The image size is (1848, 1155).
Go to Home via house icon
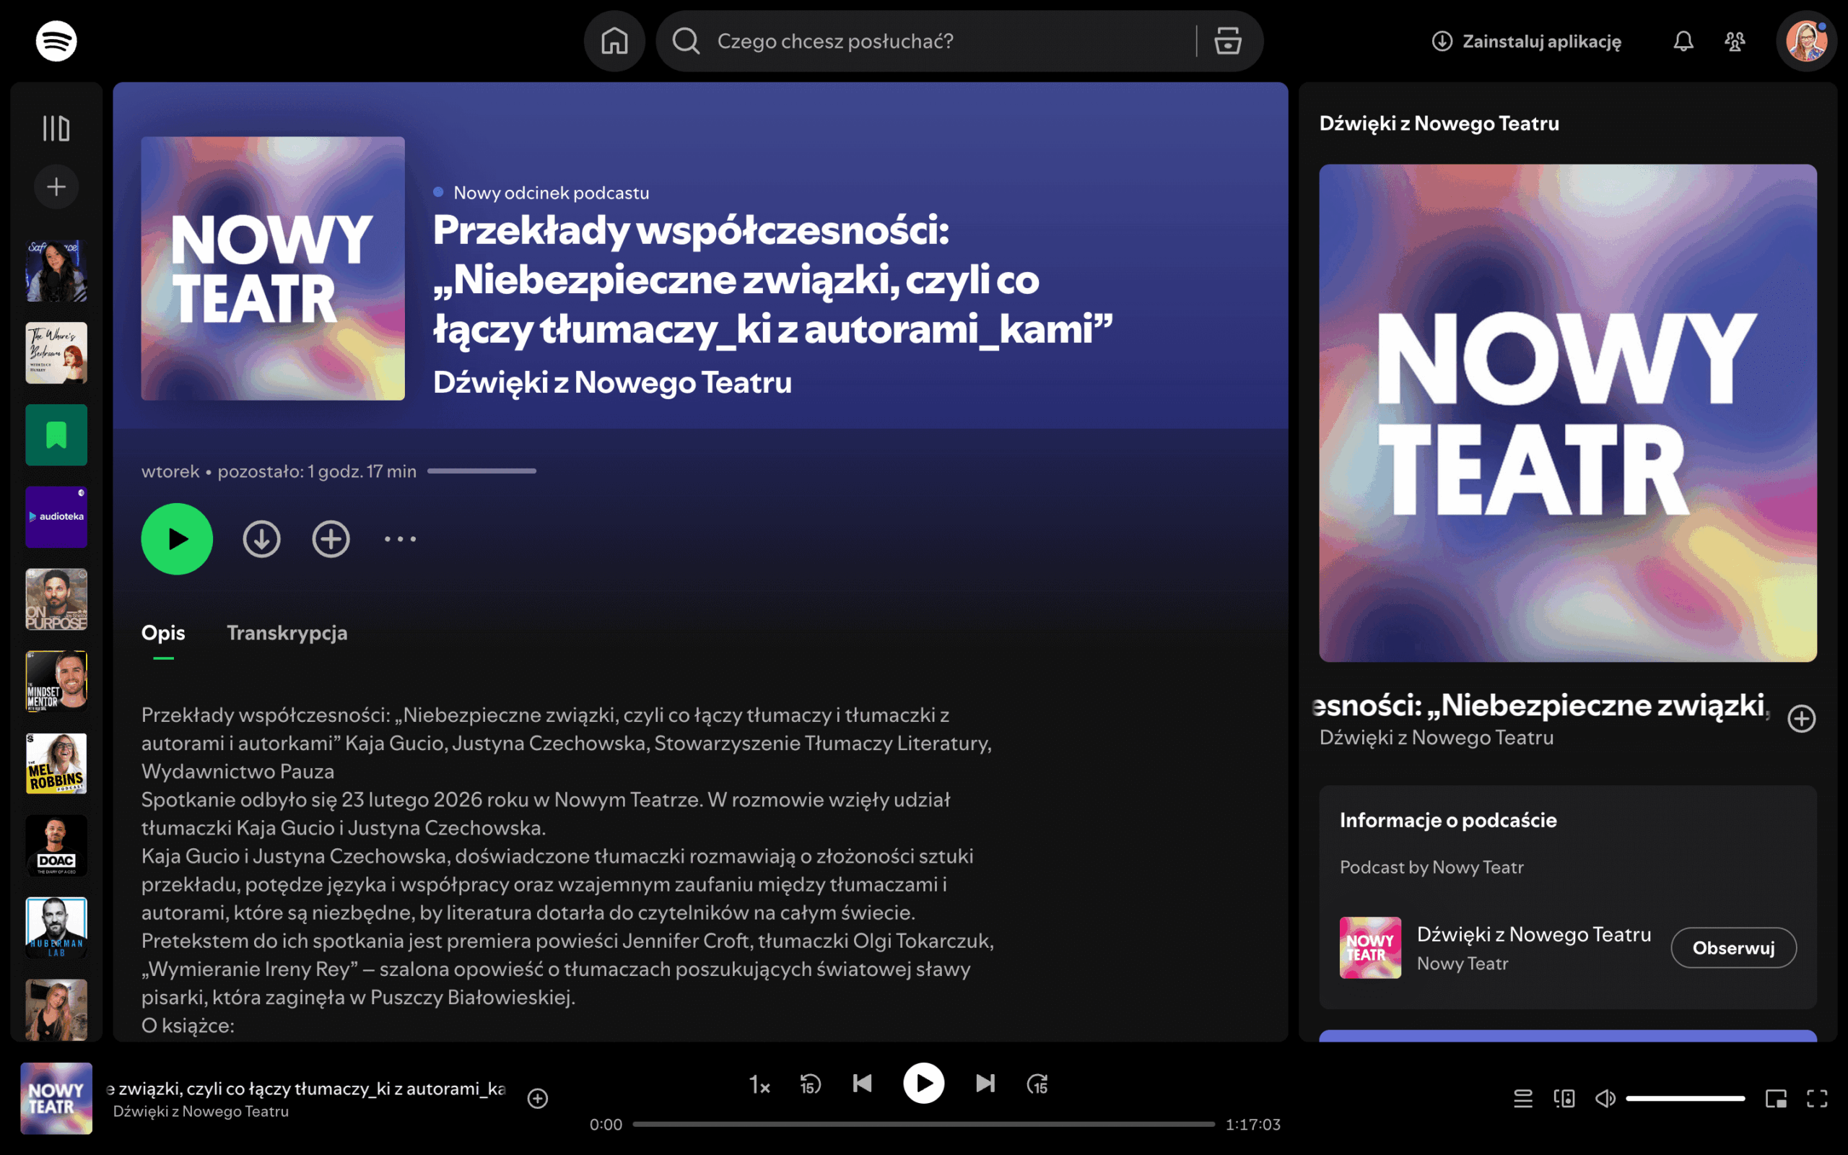pyautogui.click(x=614, y=41)
